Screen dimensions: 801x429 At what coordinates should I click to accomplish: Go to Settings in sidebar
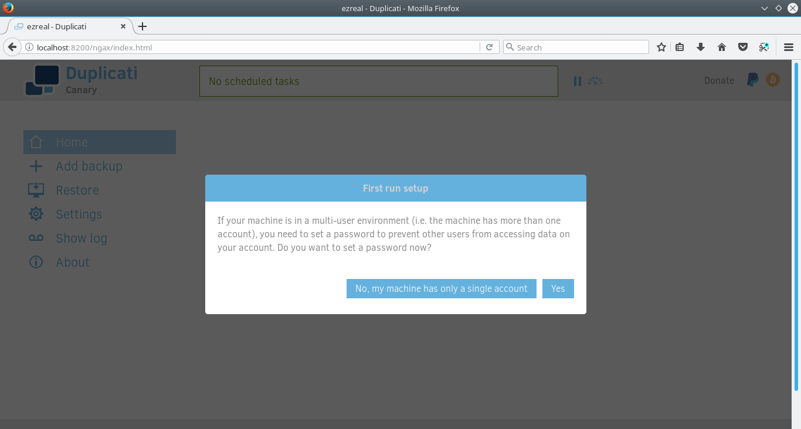79,215
